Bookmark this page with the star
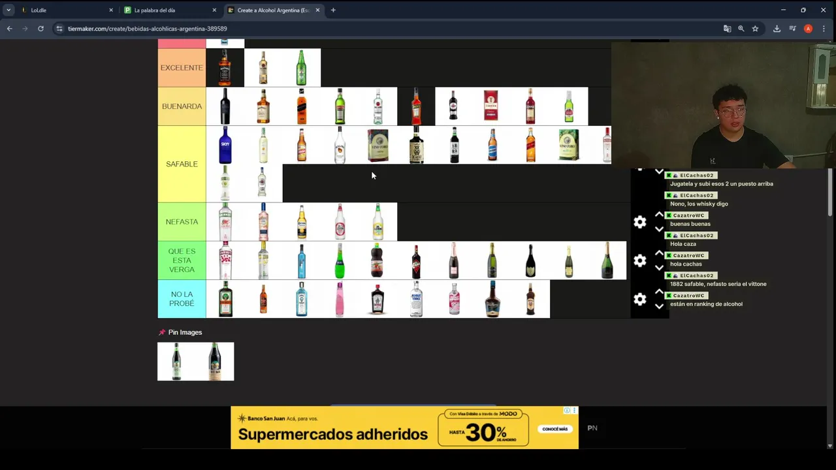The image size is (836, 470). point(755,29)
